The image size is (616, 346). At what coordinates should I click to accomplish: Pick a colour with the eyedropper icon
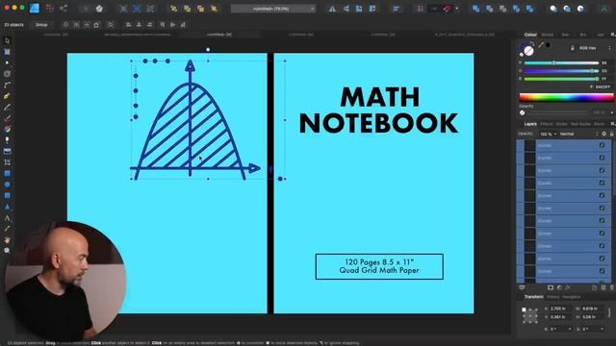(x=541, y=45)
